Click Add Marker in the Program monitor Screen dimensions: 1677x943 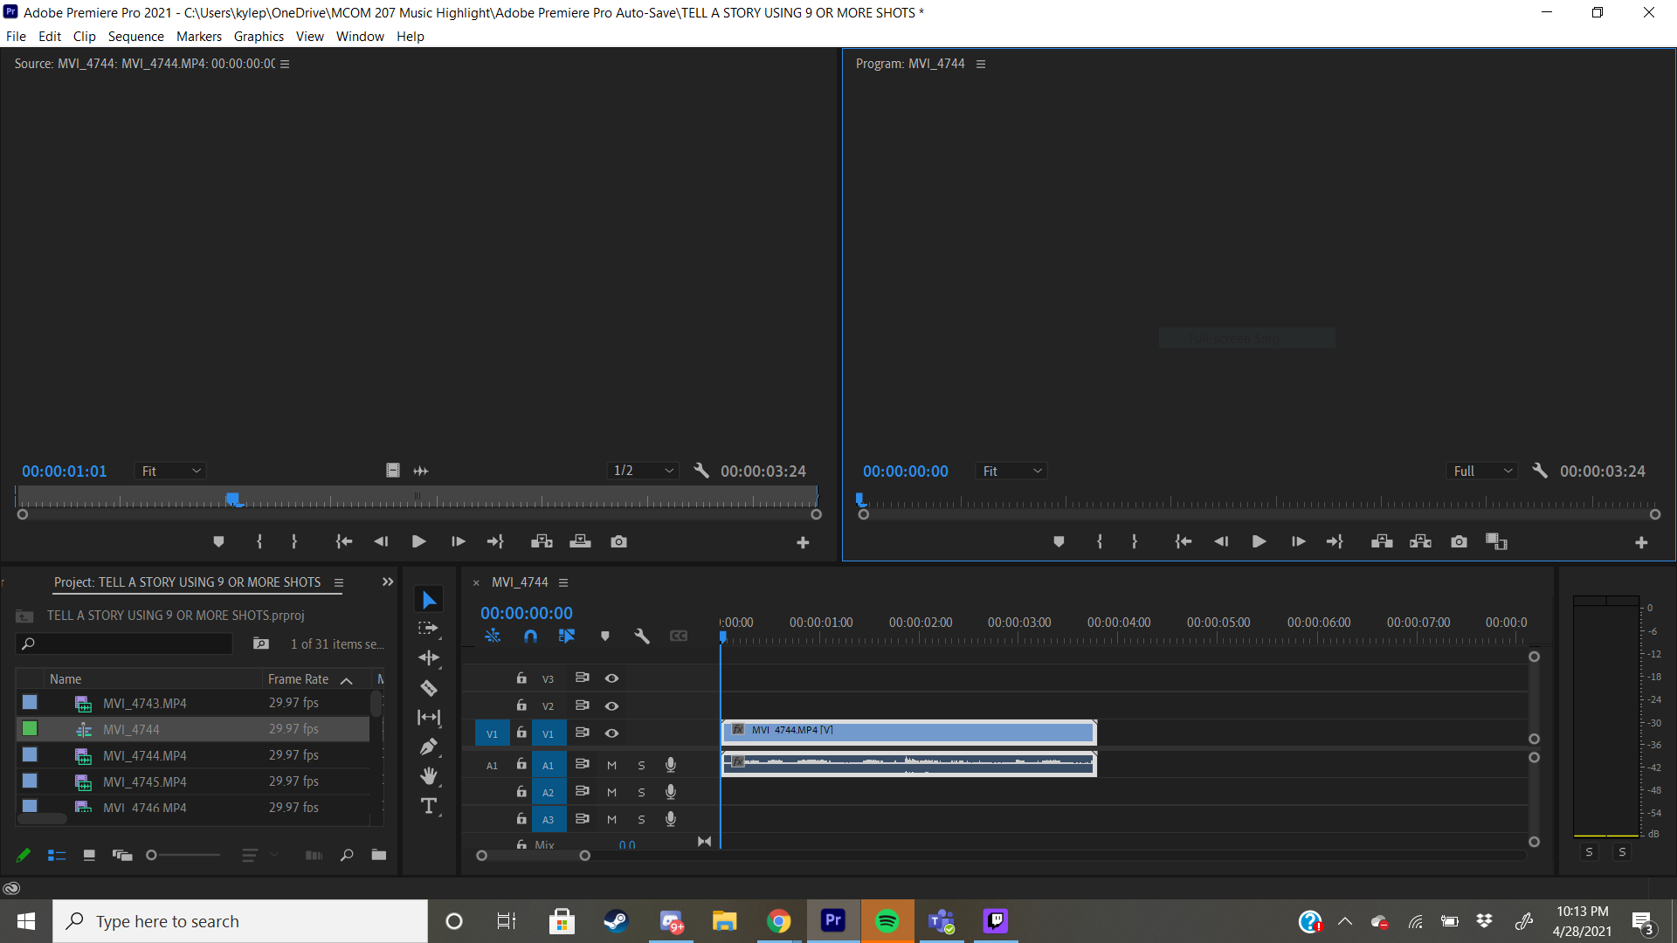[1058, 541]
